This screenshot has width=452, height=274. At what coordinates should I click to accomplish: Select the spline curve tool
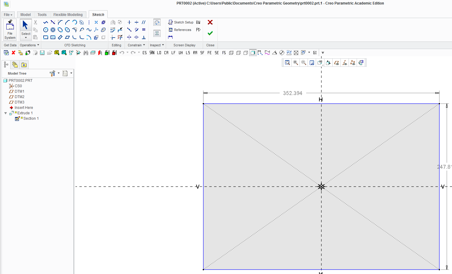click(x=89, y=30)
